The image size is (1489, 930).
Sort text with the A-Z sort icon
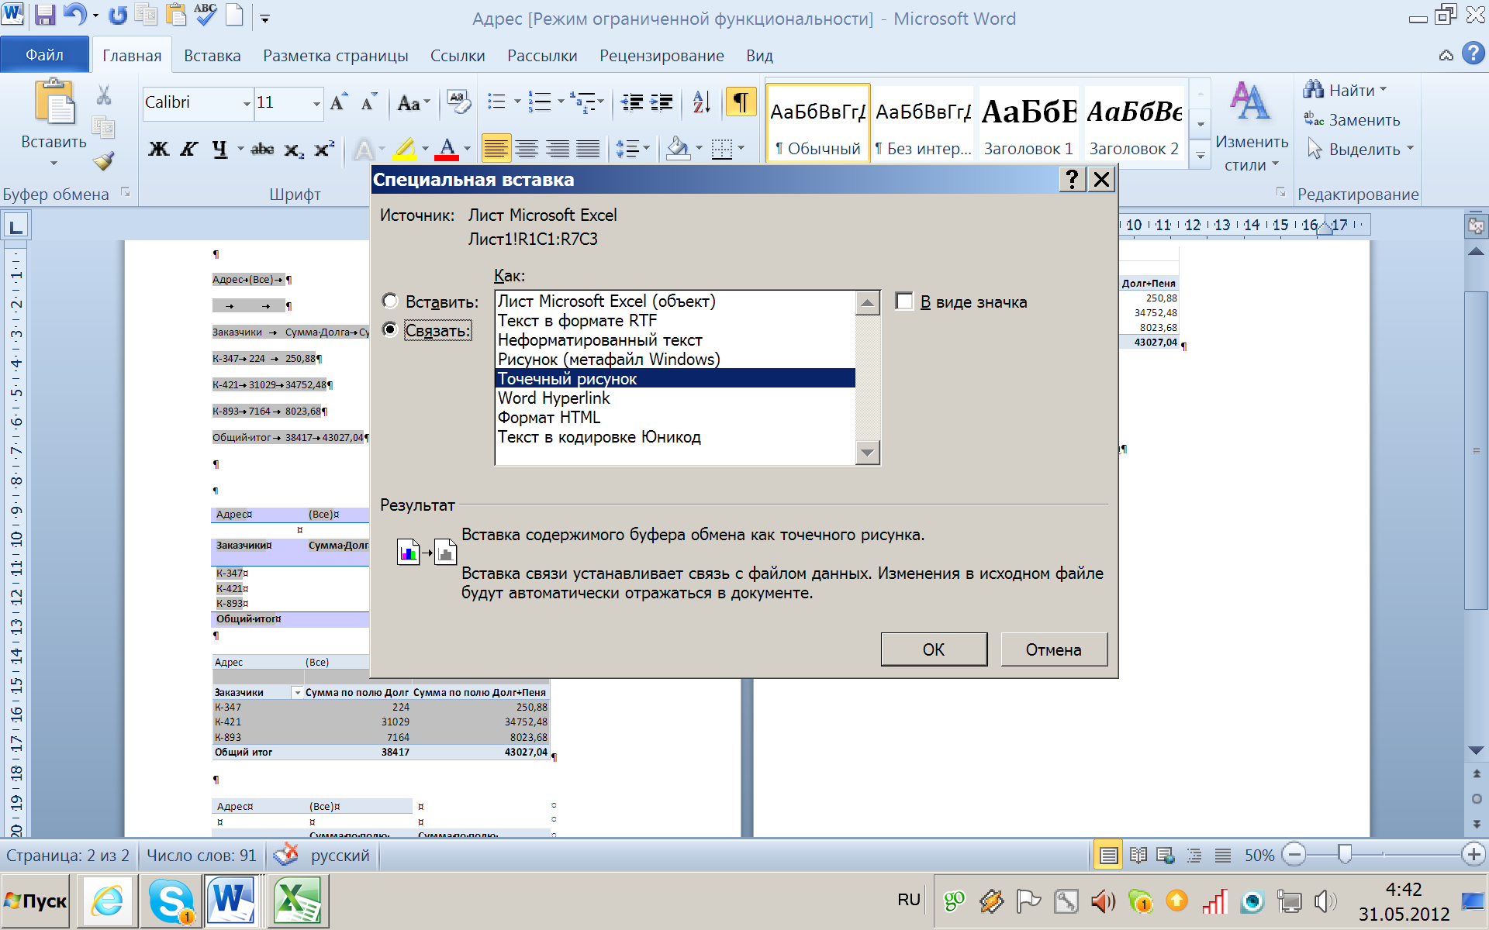[701, 102]
